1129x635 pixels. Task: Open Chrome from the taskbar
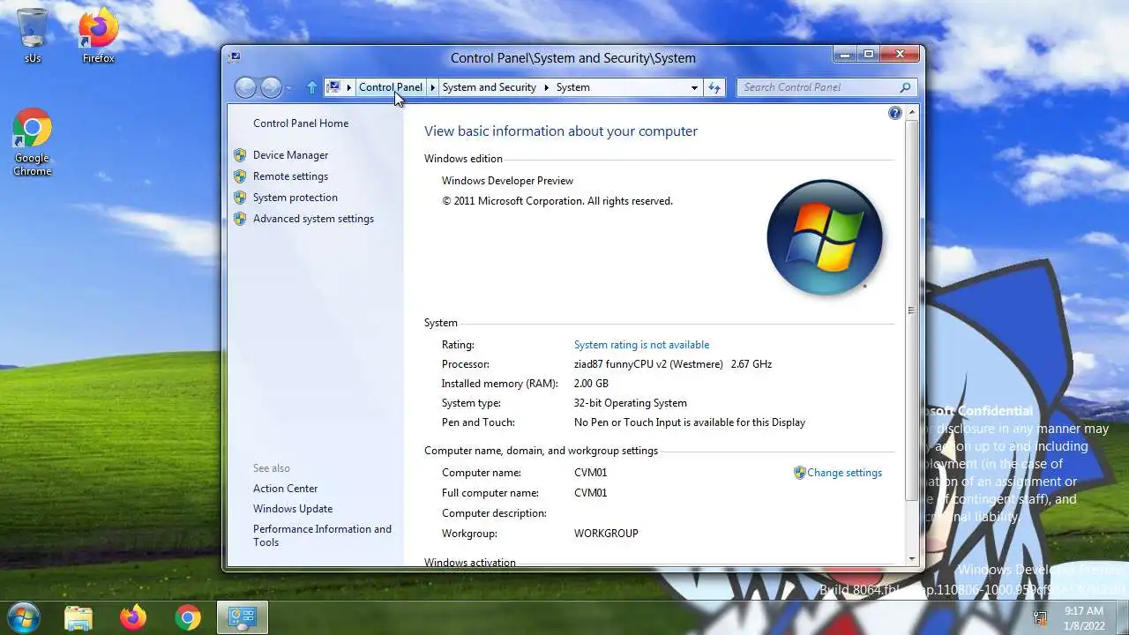187,618
